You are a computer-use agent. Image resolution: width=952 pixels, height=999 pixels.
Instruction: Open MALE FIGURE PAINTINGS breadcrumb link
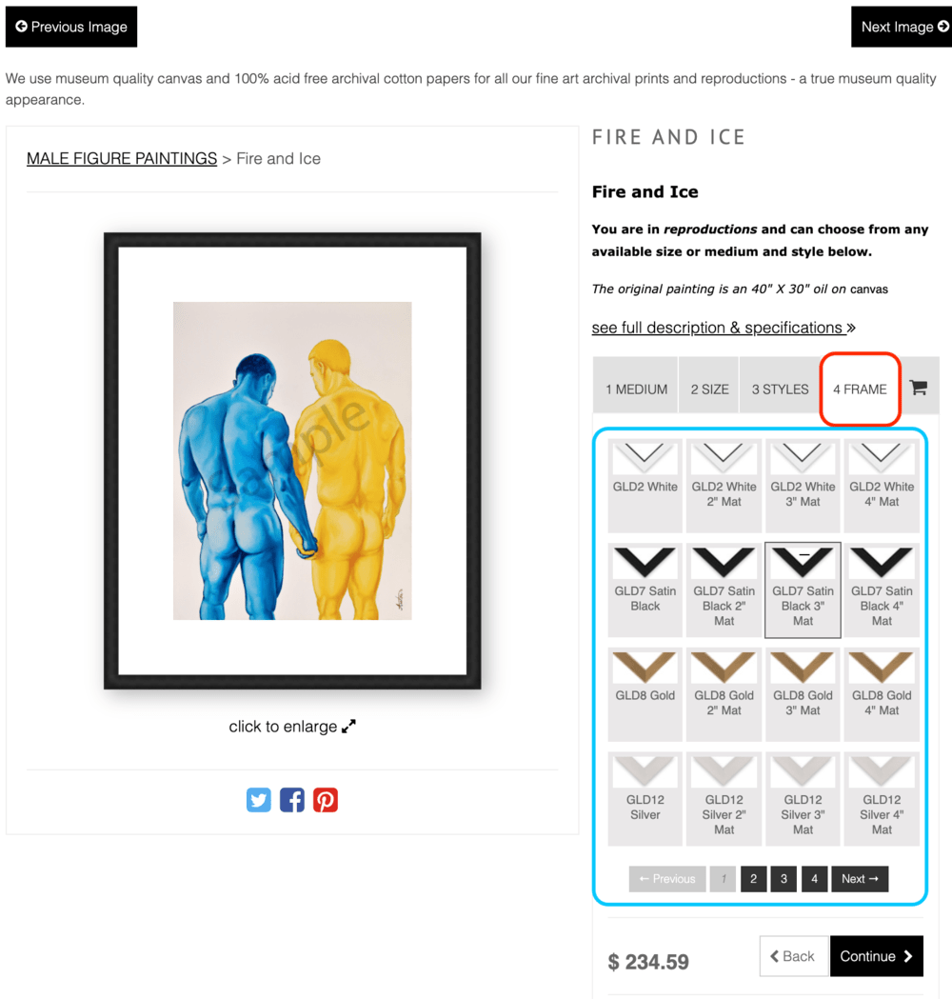pyautogui.click(x=122, y=159)
